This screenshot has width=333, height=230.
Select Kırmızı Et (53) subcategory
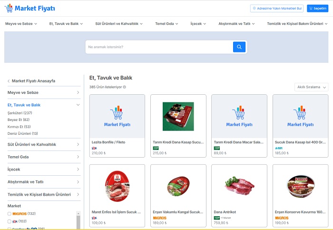[19, 127]
